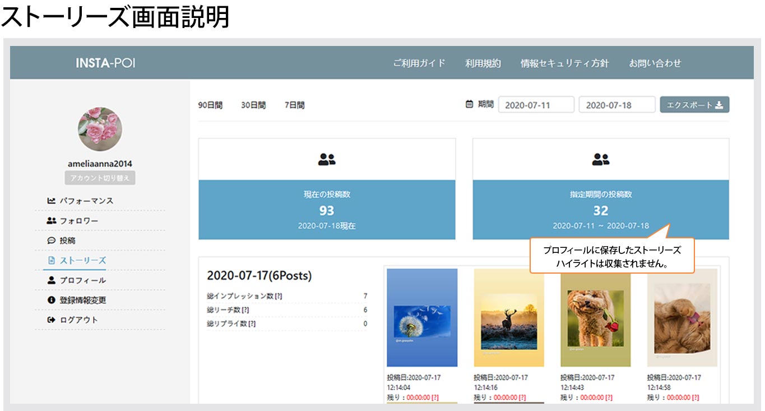Image resolution: width=765 pixels, height=411 pixels.
Task: Click the end date field 2020-07-18
Action: pyautogui.click(x=616, y=105)
